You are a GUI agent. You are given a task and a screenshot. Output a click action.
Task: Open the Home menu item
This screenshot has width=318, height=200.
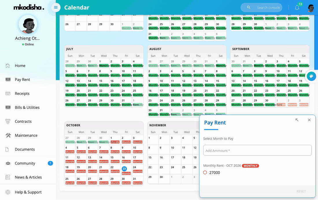20,66
